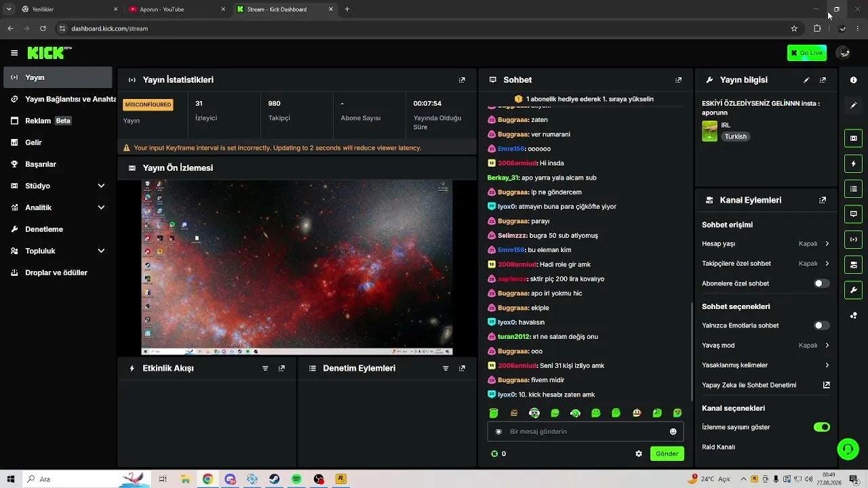Image resolution: width=868 pixels, height=488 pixels.
Task: Toggle the channel actions icon in the right rail
Action: [853, 264]
